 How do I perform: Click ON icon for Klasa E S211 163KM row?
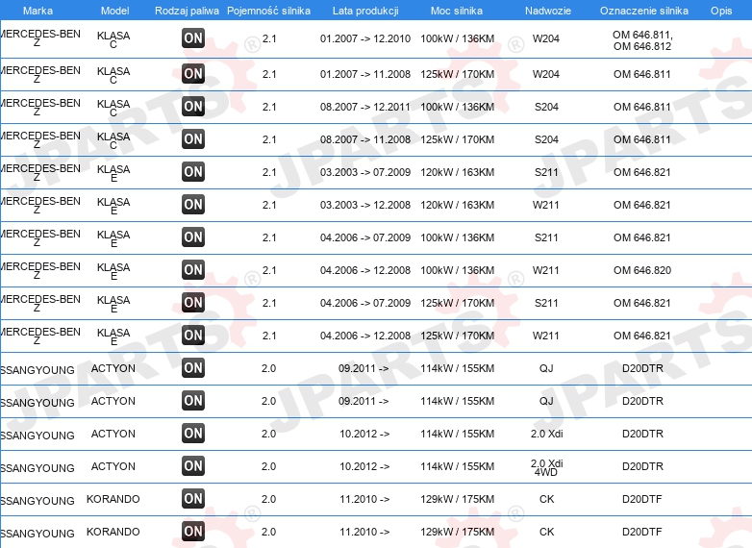coord(193,172)
